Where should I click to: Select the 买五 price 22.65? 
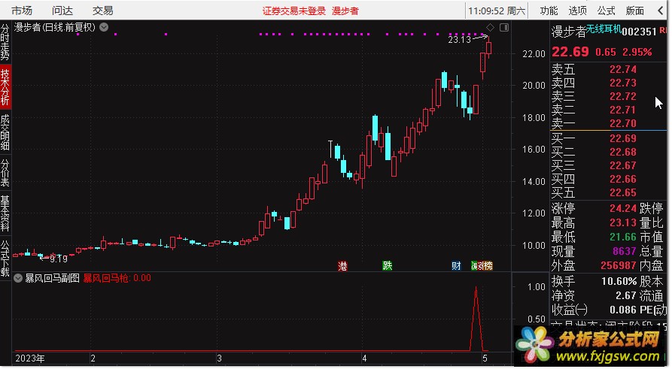point(623,192)
